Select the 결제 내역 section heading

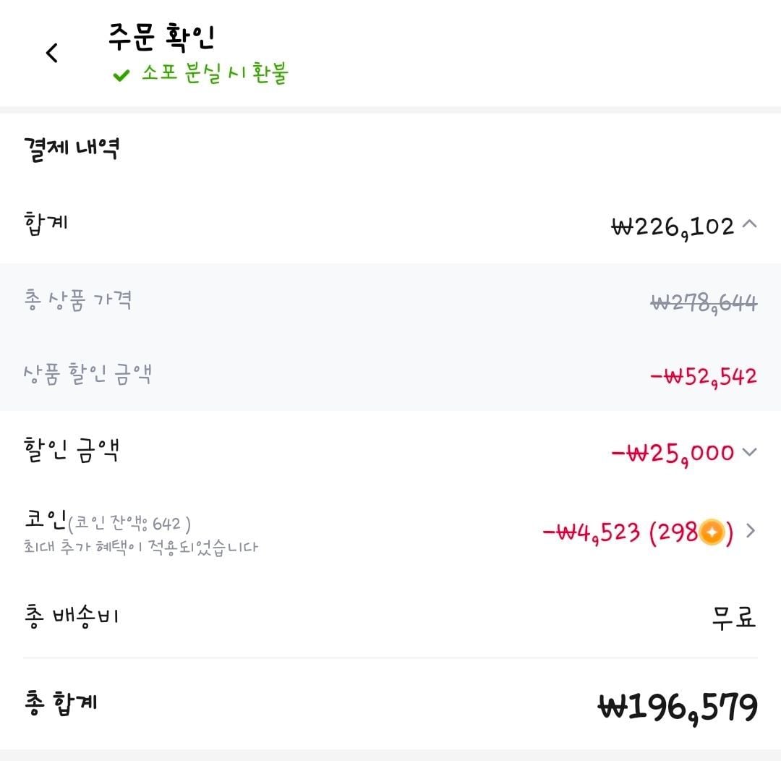click(x=71, y=149)
